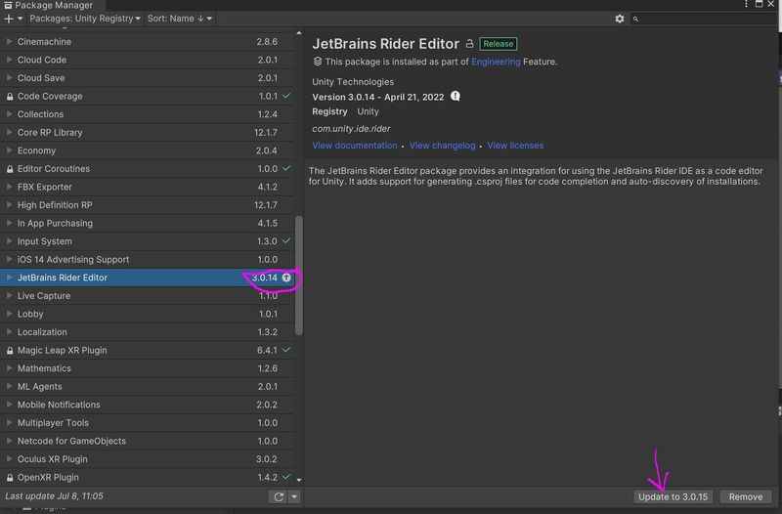Open Package Manager settings gear

(620, 19)
